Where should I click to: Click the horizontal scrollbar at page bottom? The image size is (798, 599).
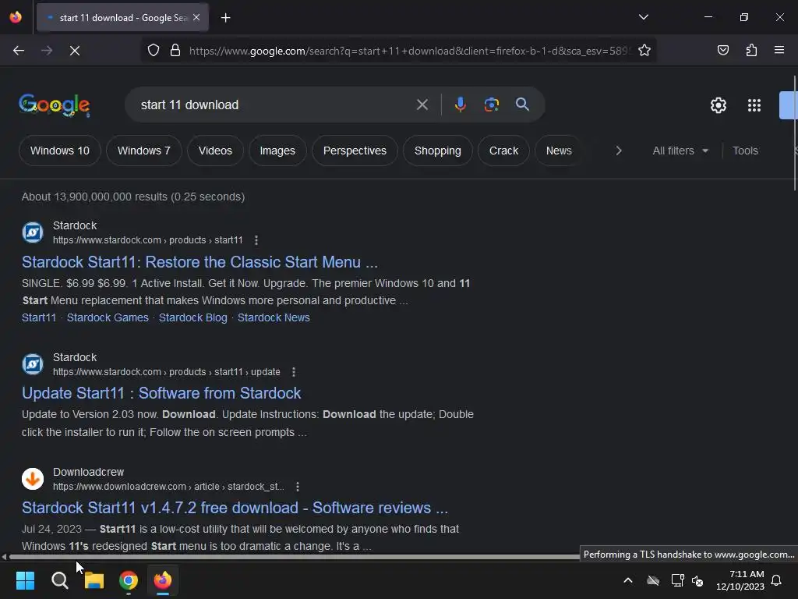tap(294, 557)
